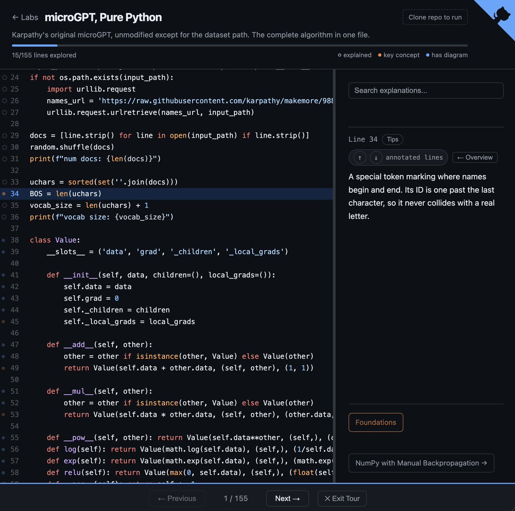Select line 26 marker dot

tap(5, 101)
